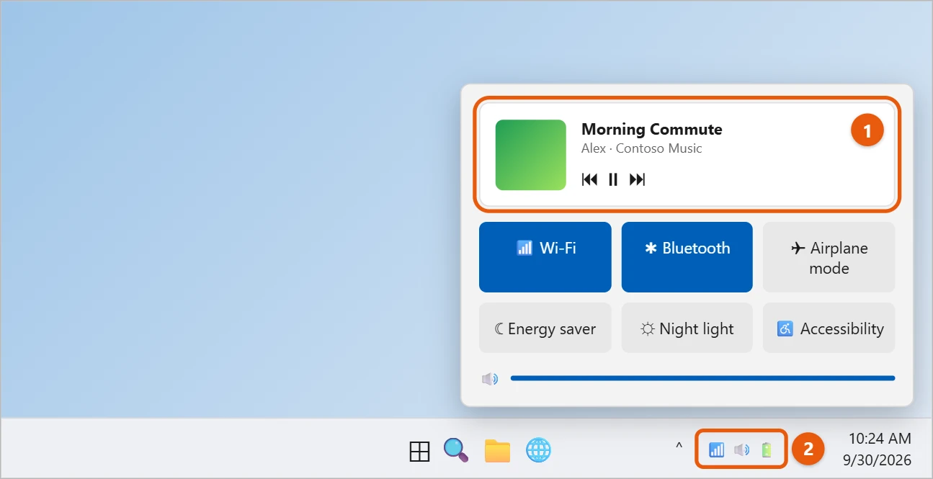Screen dimensions: 933x479
Task: Click the date 9/30/2026
Action: point(877,460)
